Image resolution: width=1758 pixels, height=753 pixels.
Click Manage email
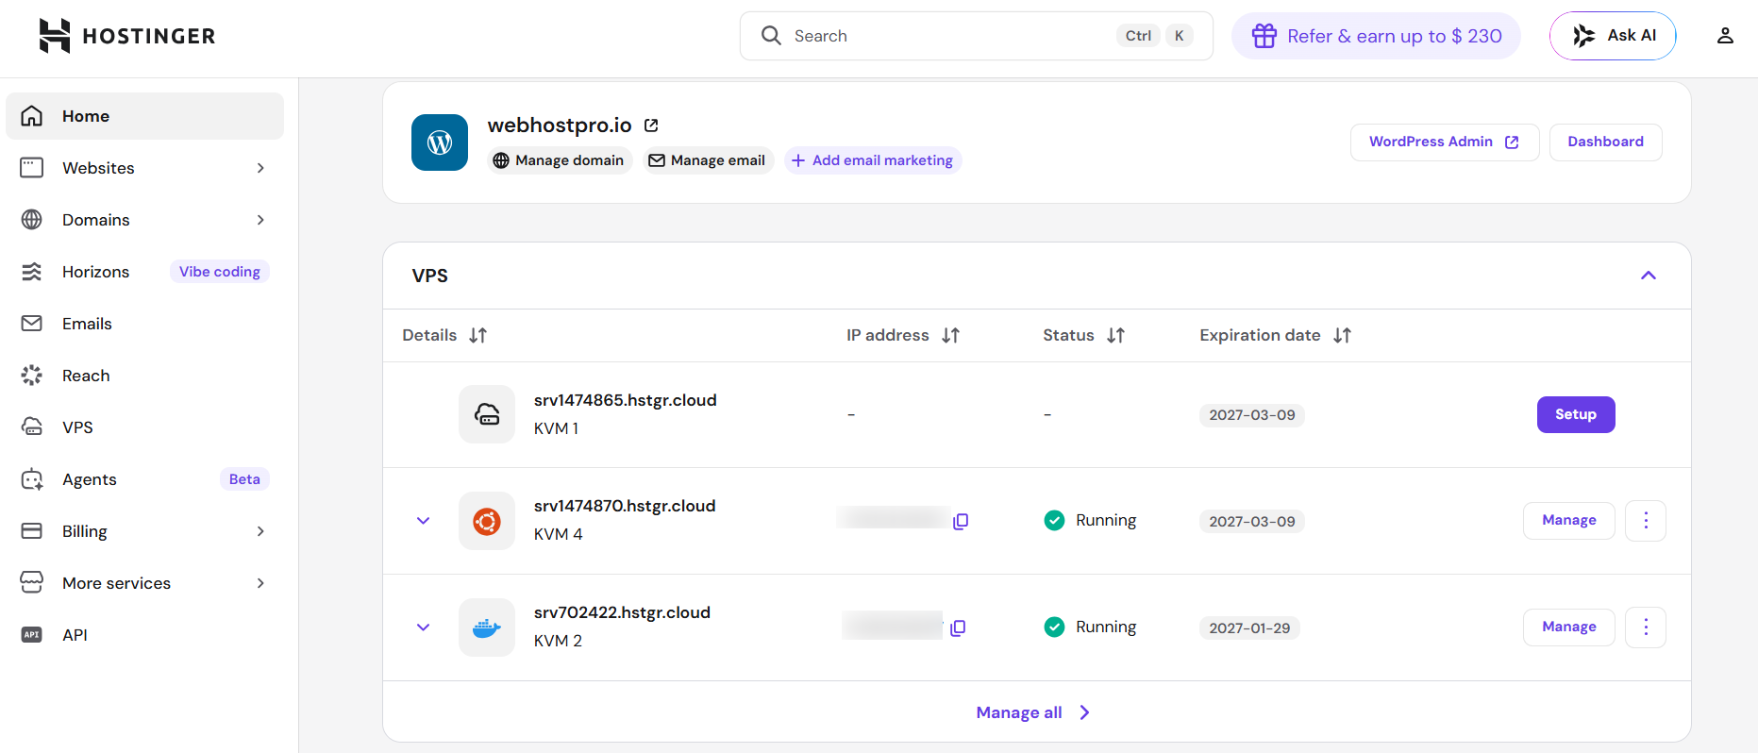click(709, 160)
